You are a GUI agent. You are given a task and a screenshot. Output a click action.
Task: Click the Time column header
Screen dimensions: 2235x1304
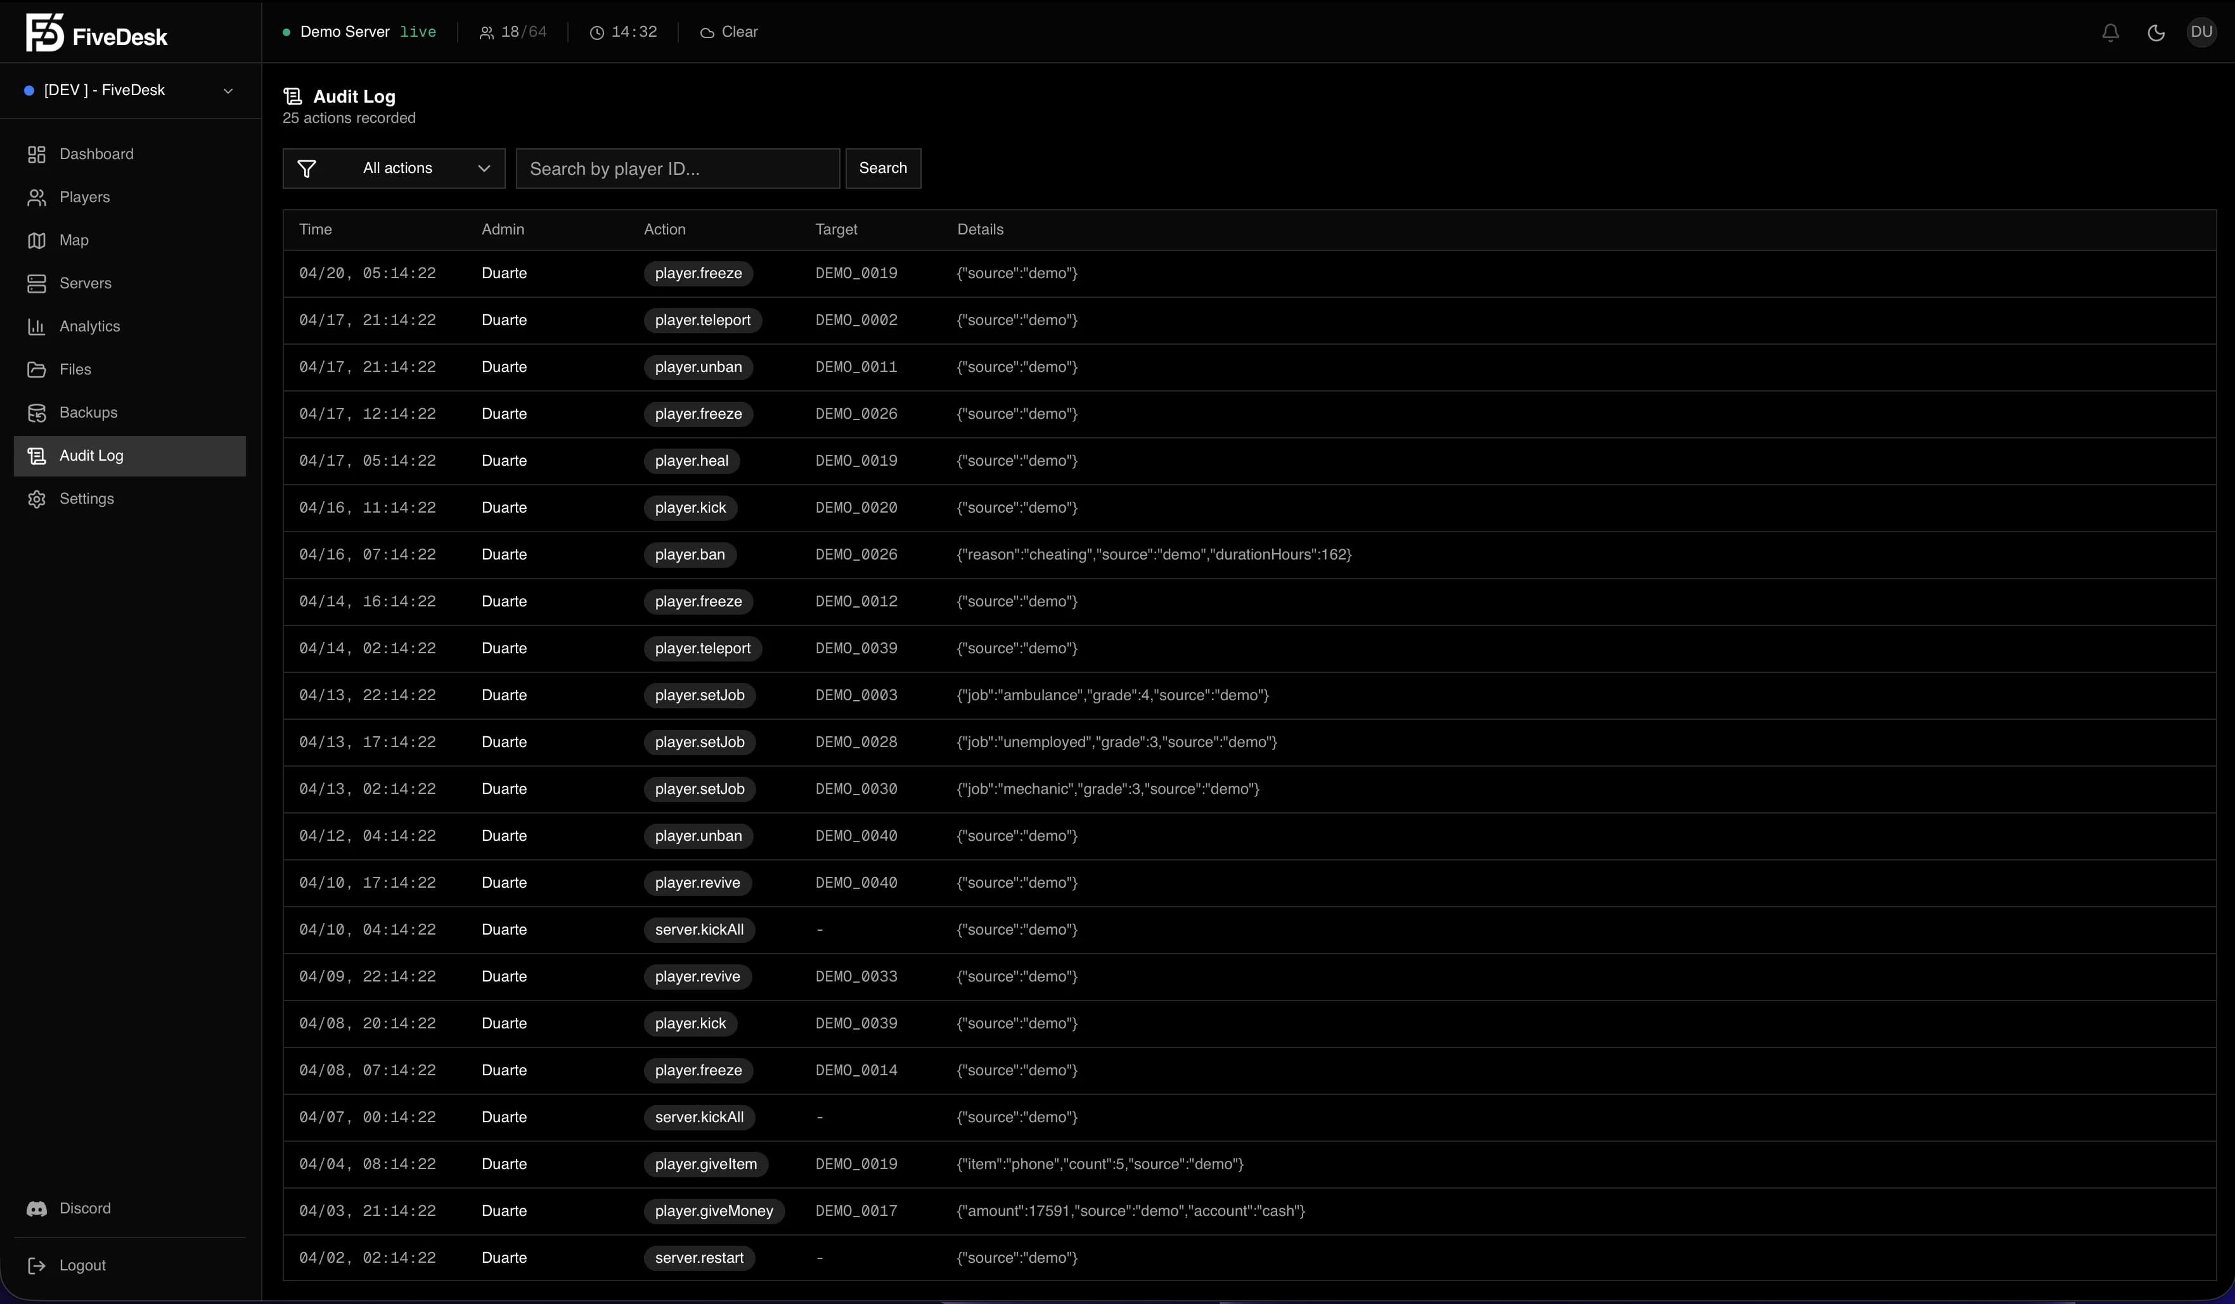(316, 229)
